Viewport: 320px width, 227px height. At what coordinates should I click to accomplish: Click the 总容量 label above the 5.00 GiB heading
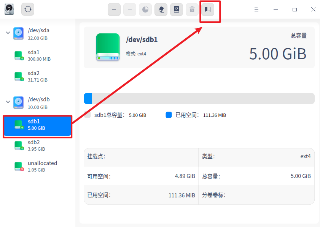pyautogui.click(x=299, y=36)
